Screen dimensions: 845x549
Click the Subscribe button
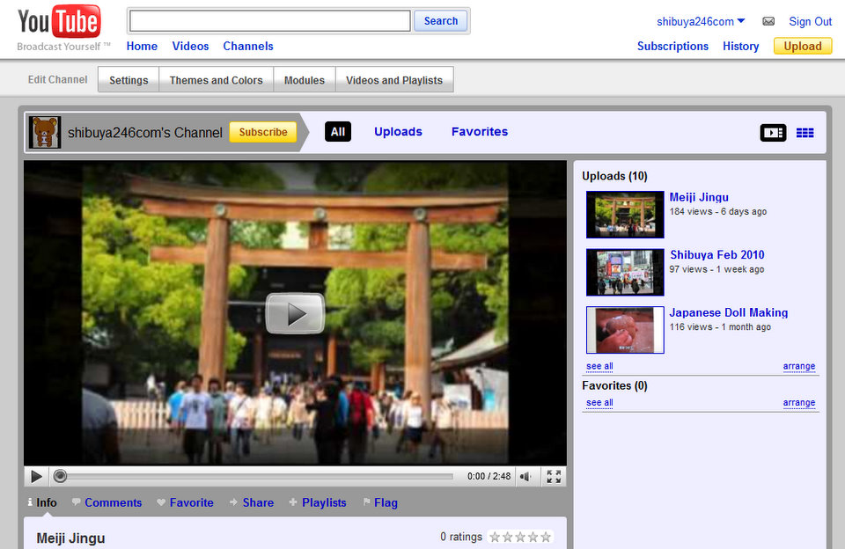pyautogui.click(x=263, y=132)
